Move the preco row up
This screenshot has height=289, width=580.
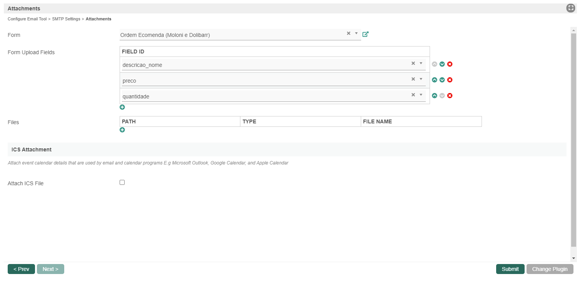click(434, 80)
